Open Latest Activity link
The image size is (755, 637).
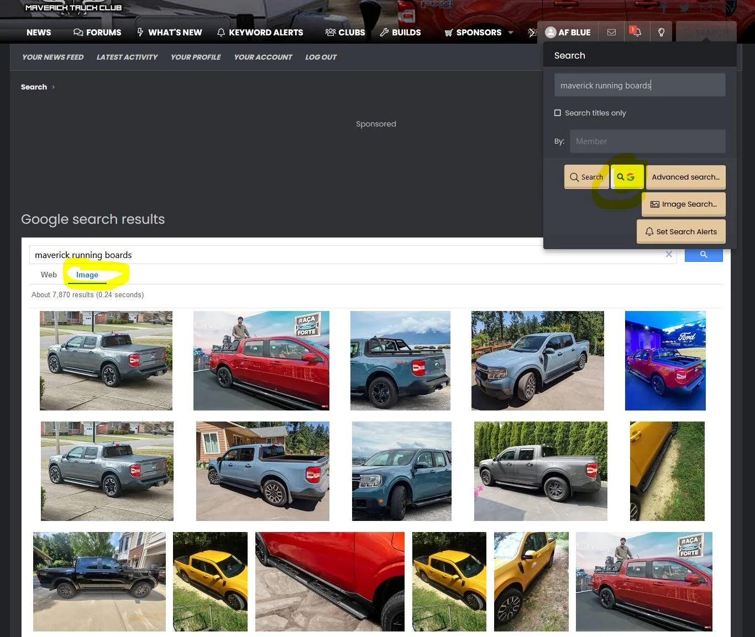point(127,57)
